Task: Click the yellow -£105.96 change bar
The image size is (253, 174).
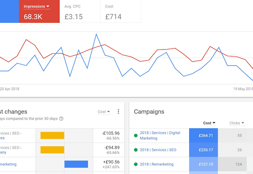Action: 52,135
